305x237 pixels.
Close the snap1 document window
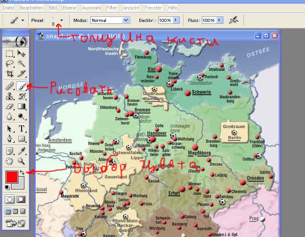(x=274, y=36)
